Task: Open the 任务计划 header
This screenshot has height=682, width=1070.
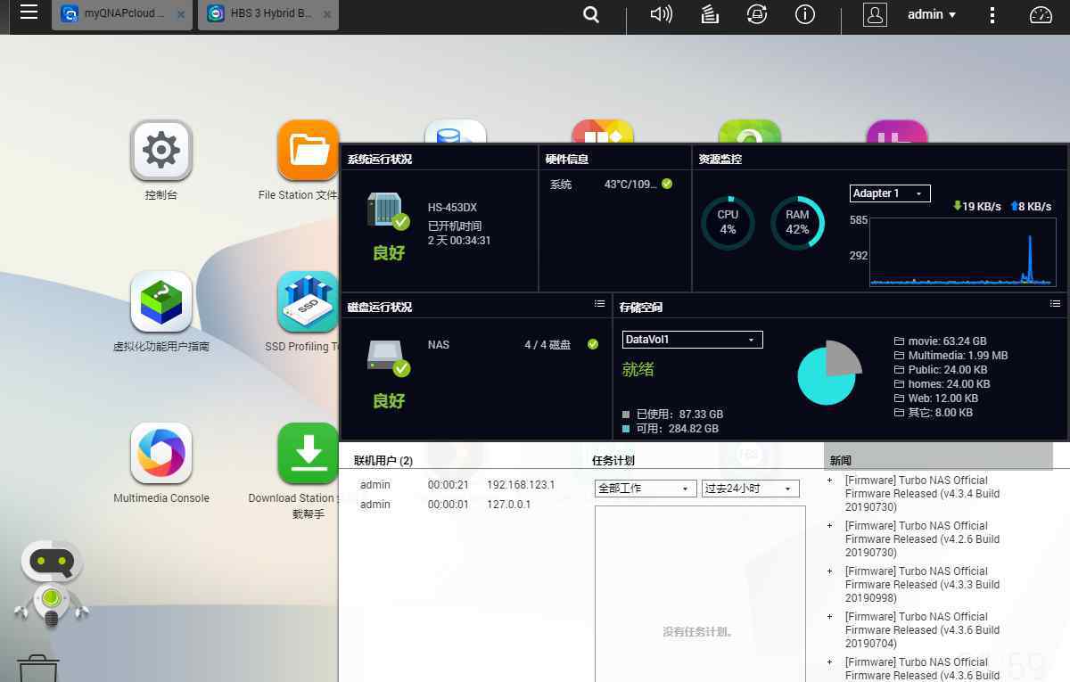Action: (x=613, y=461)
